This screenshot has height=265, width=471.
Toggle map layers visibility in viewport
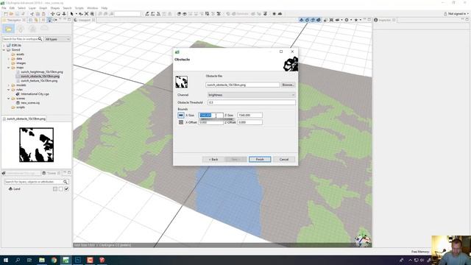click(x=301, y=20)
